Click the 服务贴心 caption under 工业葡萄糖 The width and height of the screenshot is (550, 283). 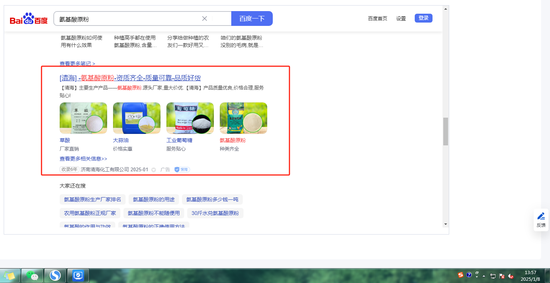176,149
